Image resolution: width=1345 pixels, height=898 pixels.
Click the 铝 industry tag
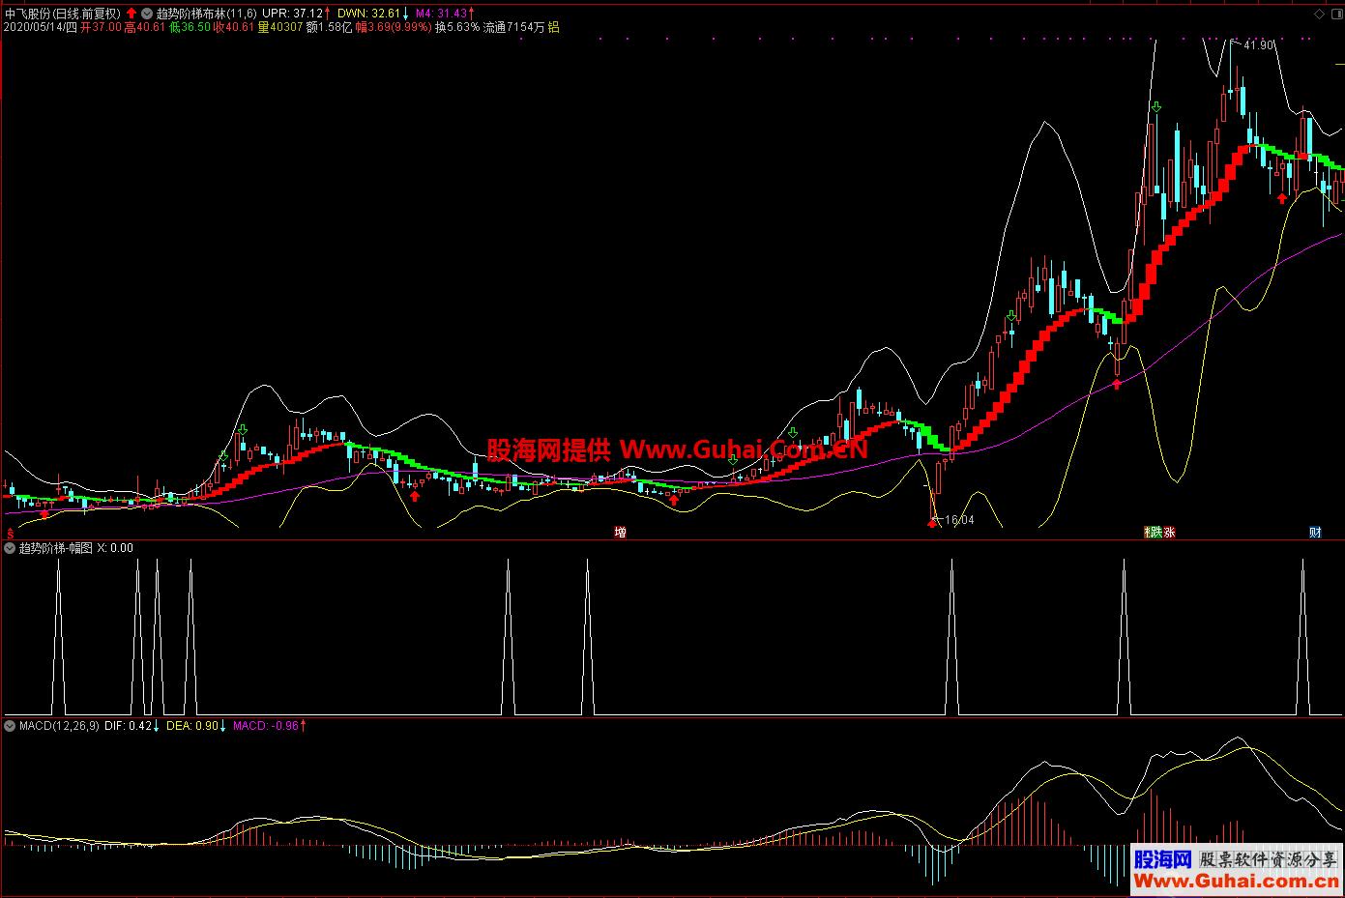(x=553, y=28)
